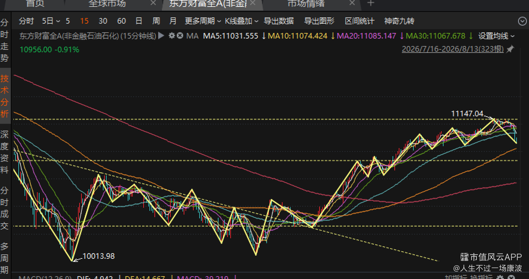
Task: Close the 市场情绪 tab
Action: tap(352, 3)
